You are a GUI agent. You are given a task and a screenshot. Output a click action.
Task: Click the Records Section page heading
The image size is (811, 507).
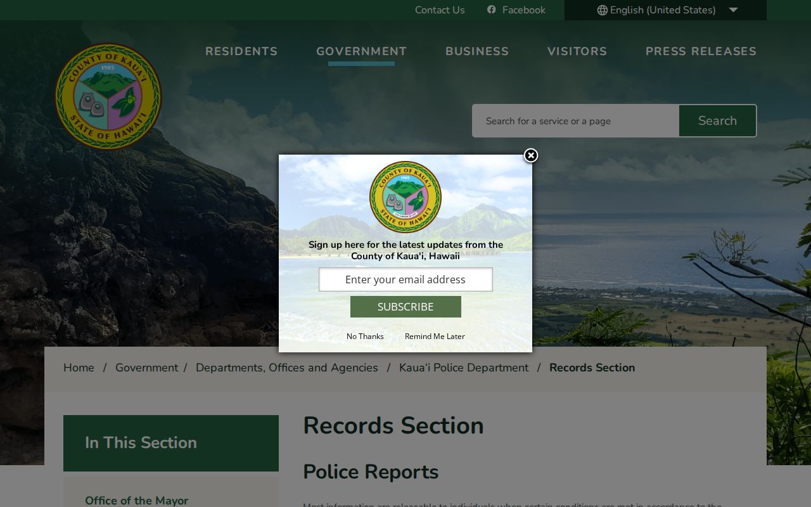[x=393, y=425]
